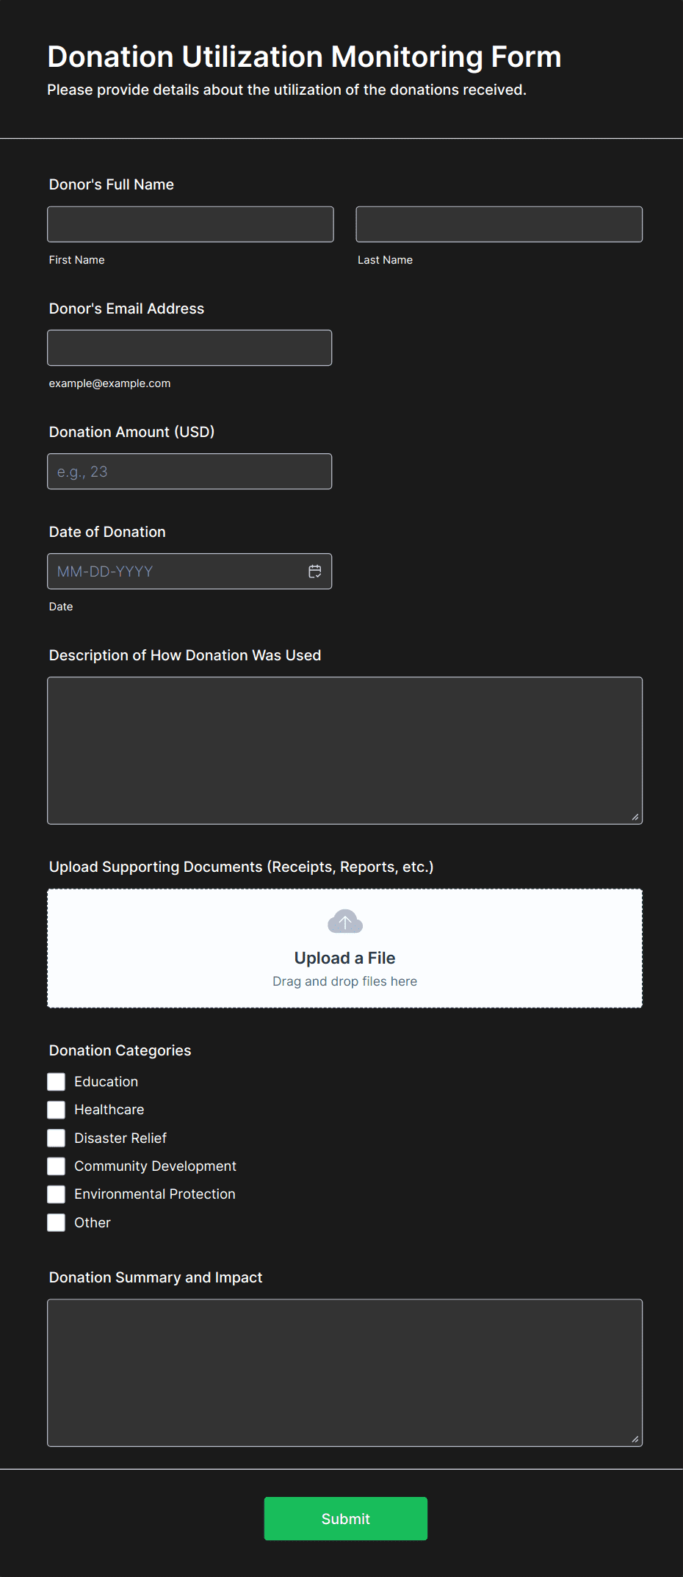
Task: Click the cloud upload icon
Action: tap(344, 921)
